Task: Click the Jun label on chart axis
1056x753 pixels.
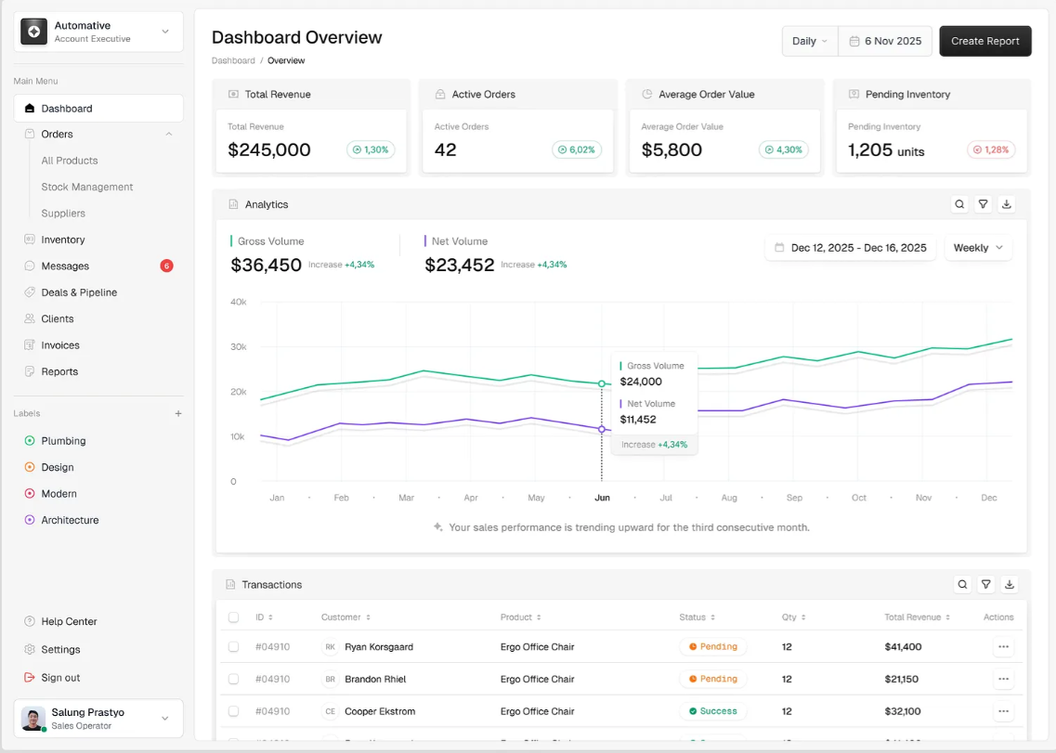Action: 602,498
